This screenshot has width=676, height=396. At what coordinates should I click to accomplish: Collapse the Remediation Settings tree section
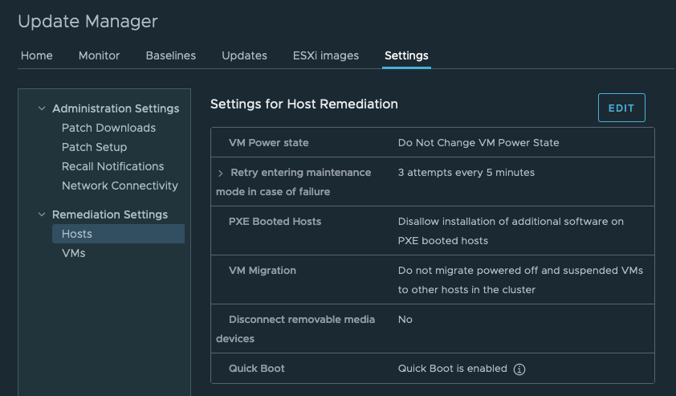(x=42, y=214)
